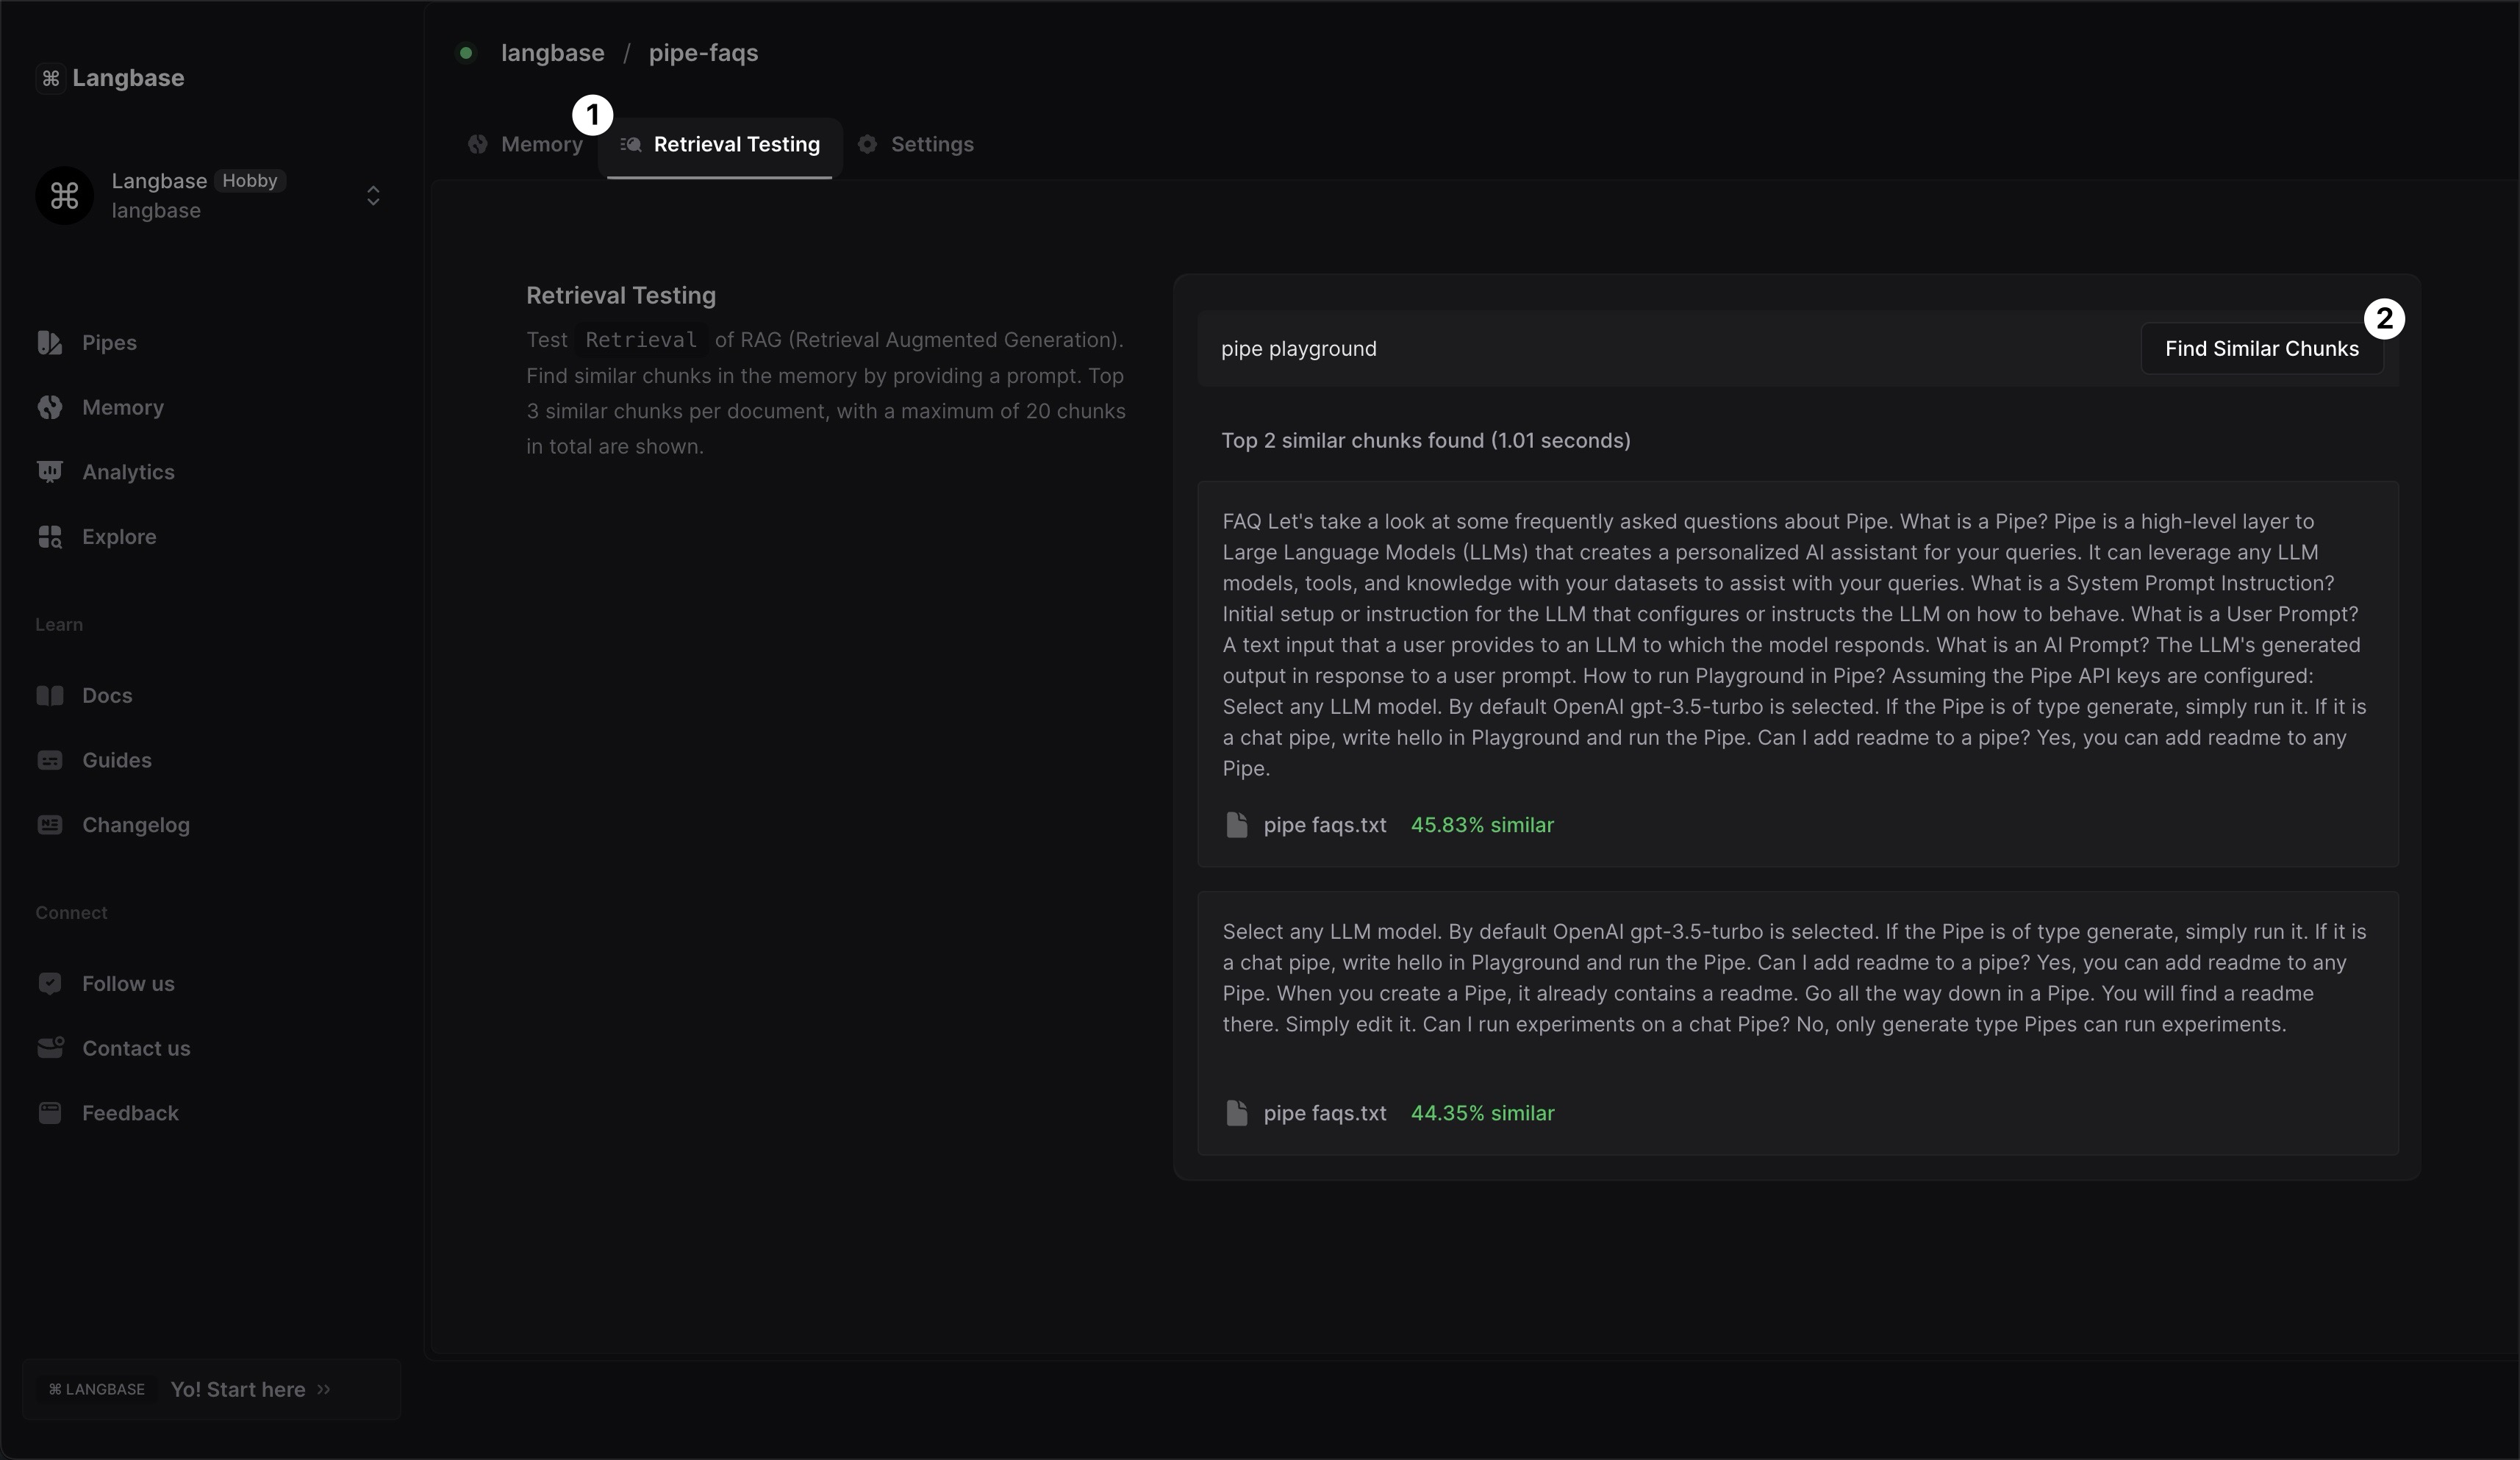This screenshot has width=2520, height=1460.
Task: Click the Guides icon in Learn section
Action: point(49,761)
